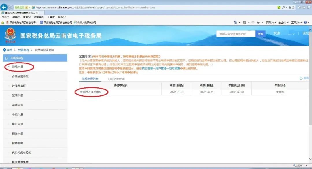Click the blue 搜索 button
312x169 pixels.
pos(261,34)
